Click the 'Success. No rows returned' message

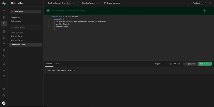(62, 70)
